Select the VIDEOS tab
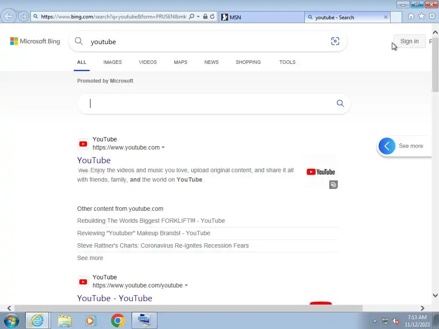The height and width of the screenshot is (329, 439). pos(148,62)
